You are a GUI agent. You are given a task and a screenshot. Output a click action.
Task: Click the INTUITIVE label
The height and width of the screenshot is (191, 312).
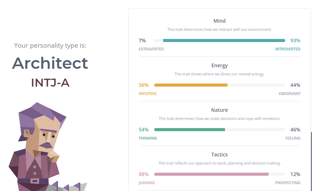(148, 94)
